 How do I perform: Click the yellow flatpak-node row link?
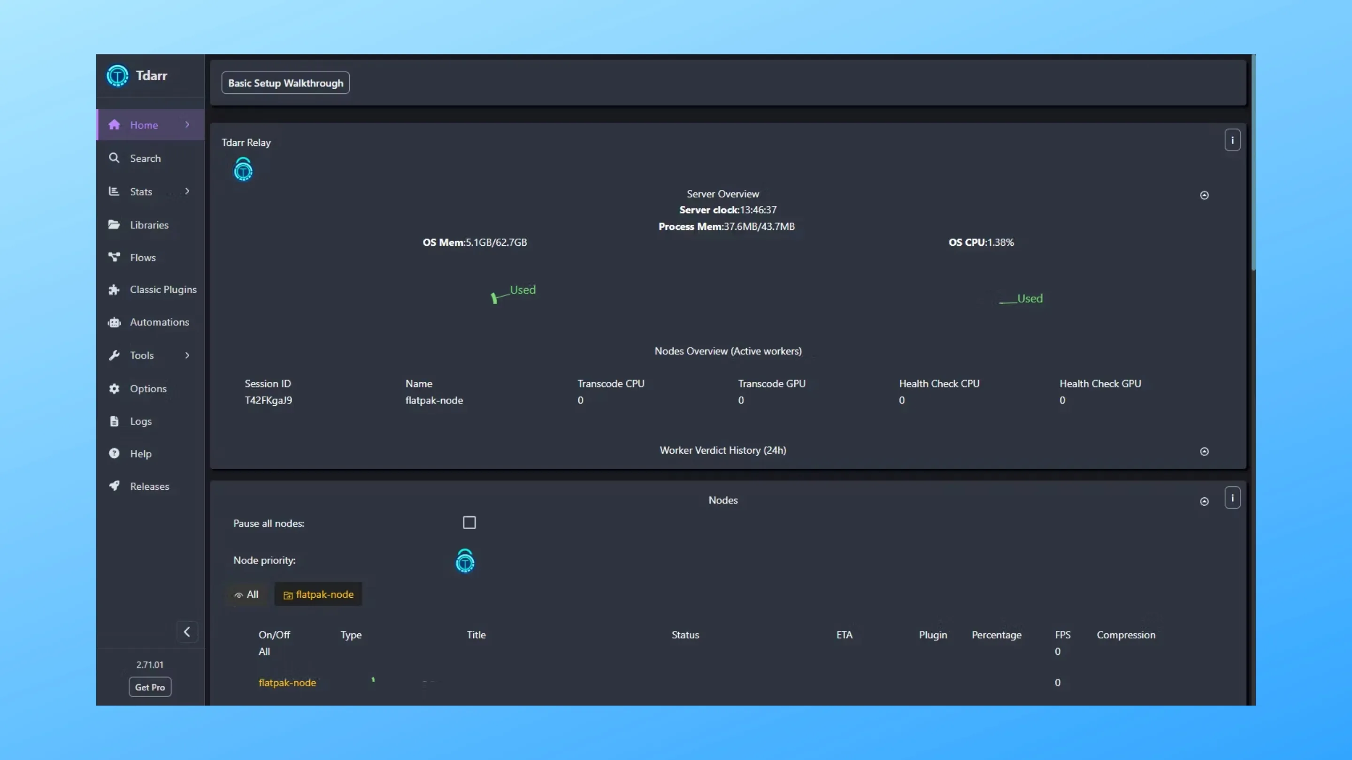[x=287, y=683]
